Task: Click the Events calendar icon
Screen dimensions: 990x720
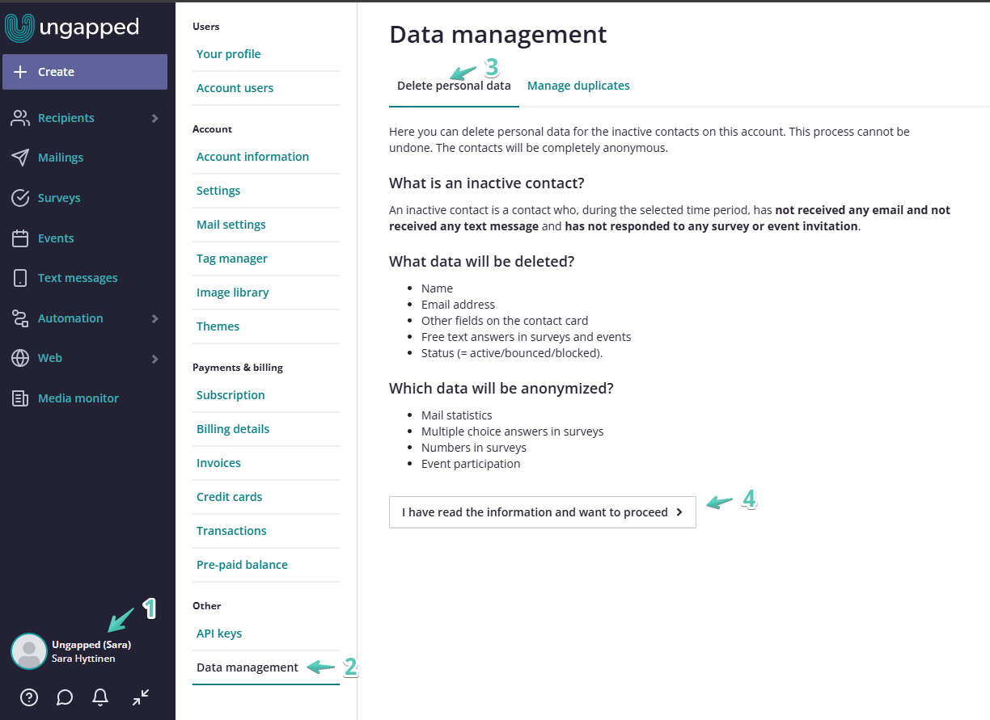Action: click(20, 238)
